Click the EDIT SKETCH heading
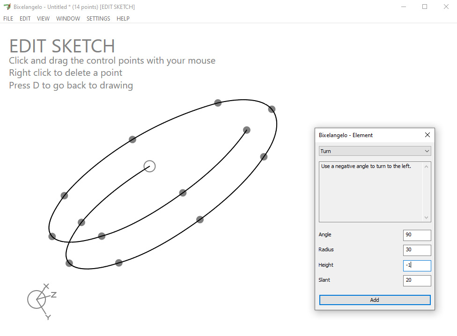This screenshot has height=336, width=457. [62, 46]
